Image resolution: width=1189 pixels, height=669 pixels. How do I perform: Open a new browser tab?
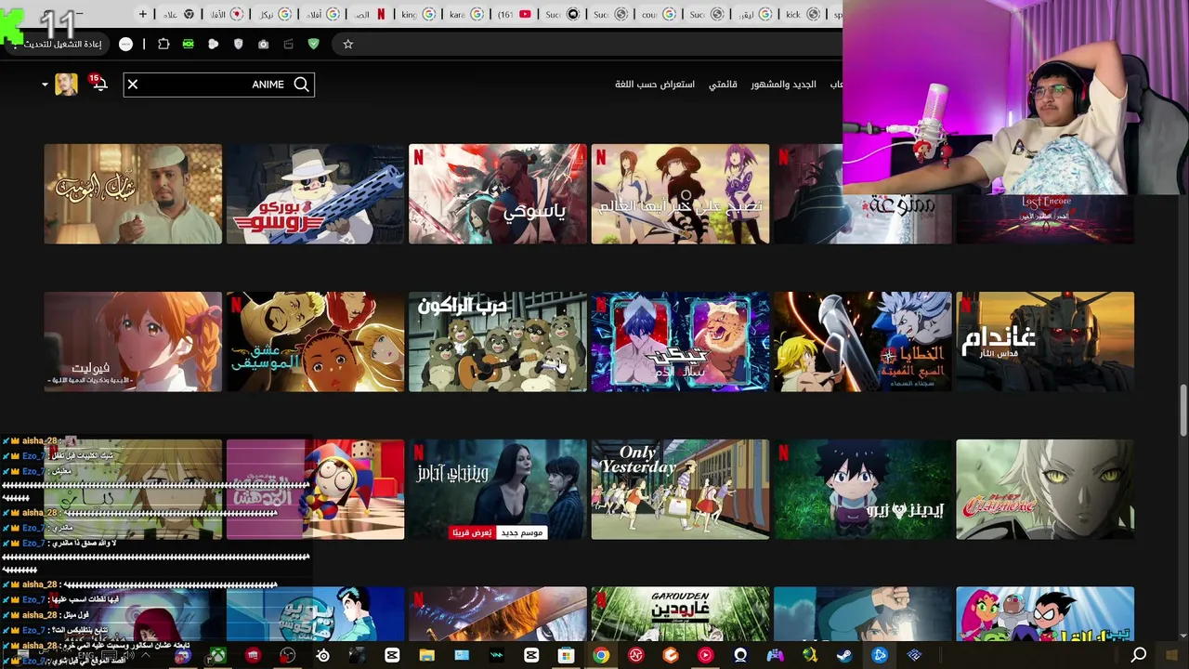click(x=143, y=14)
